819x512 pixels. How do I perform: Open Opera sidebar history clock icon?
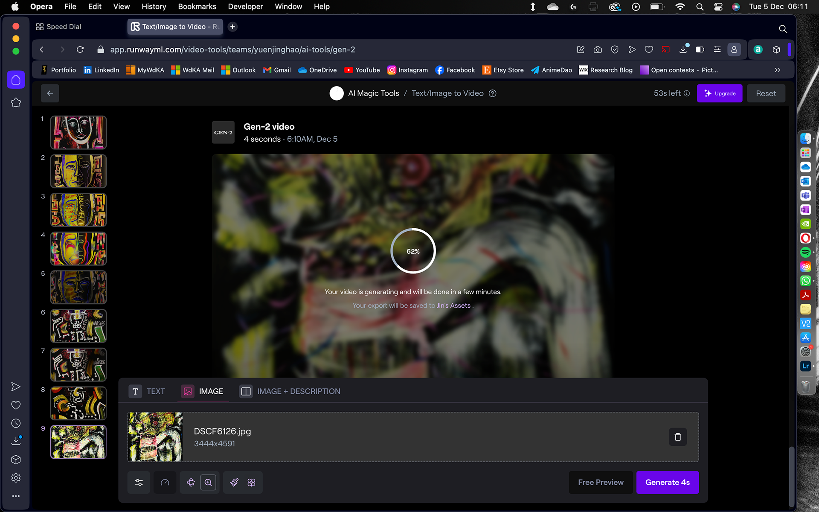click(x=16, y=423)
